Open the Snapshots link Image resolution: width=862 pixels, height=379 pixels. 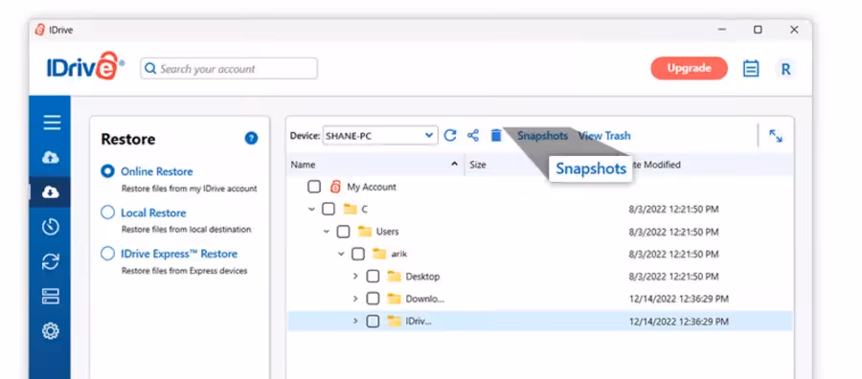[x=542, y=136]
